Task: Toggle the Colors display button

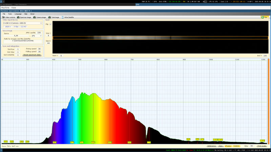Action: pyautogui.click(x=236, y=146)
